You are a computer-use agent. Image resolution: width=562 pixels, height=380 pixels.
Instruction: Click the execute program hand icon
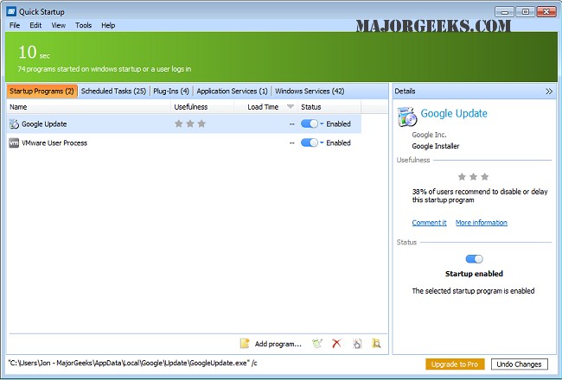click(357, 344)
